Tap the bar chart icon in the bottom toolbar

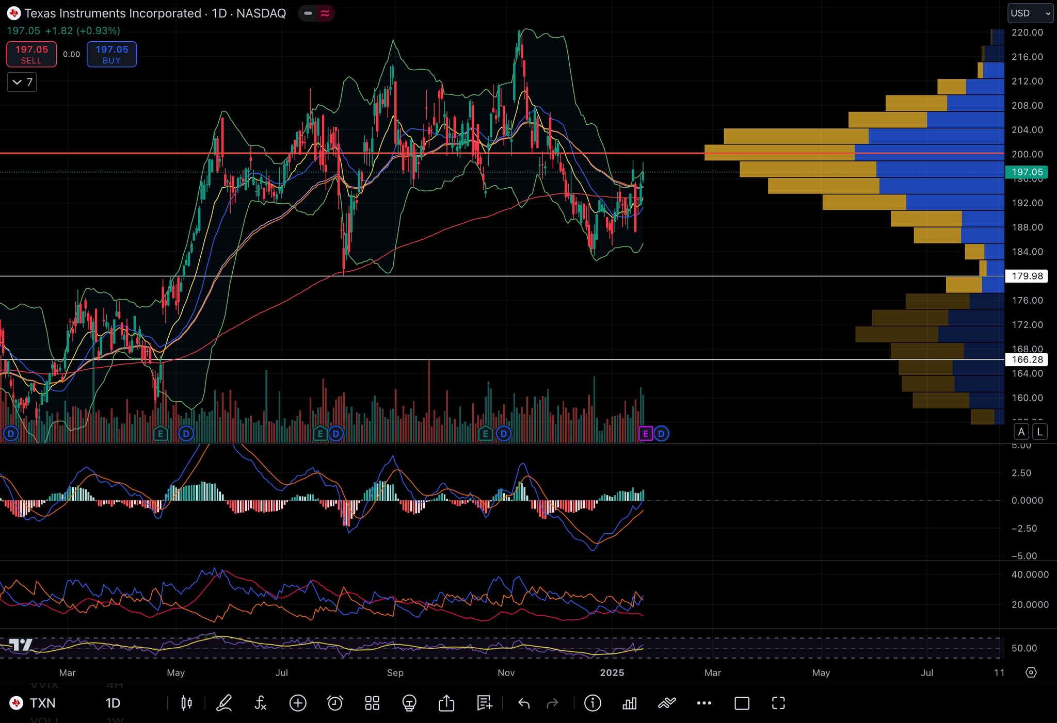tap(630, 703)
